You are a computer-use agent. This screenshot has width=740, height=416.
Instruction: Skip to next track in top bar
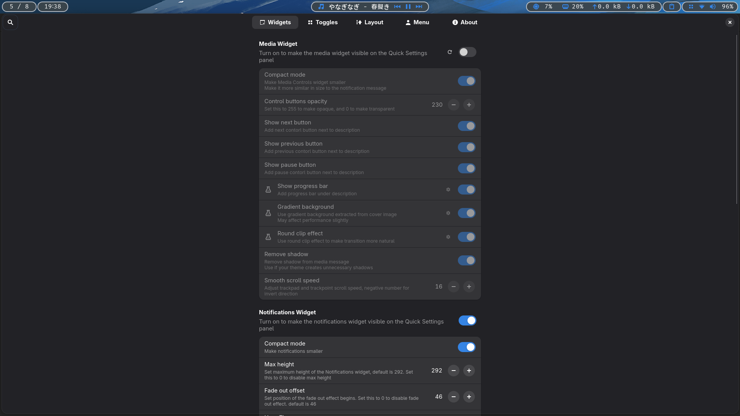click(419, 7)
